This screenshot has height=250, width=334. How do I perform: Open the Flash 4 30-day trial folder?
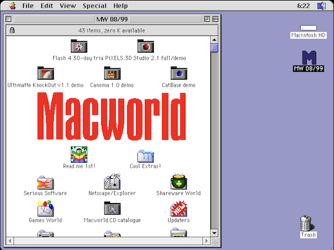(x=79, y=46)
